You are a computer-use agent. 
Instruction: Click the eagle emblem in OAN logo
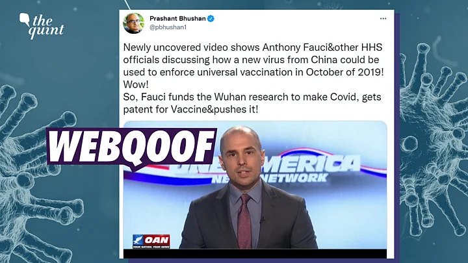(x=138, y=240)
